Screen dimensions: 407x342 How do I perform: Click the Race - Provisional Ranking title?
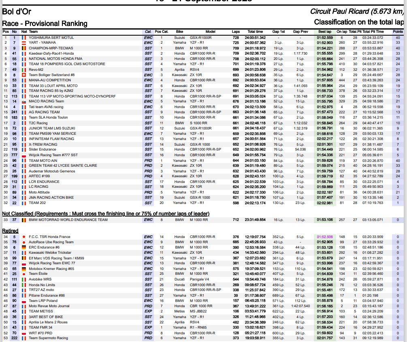(45, 23)
